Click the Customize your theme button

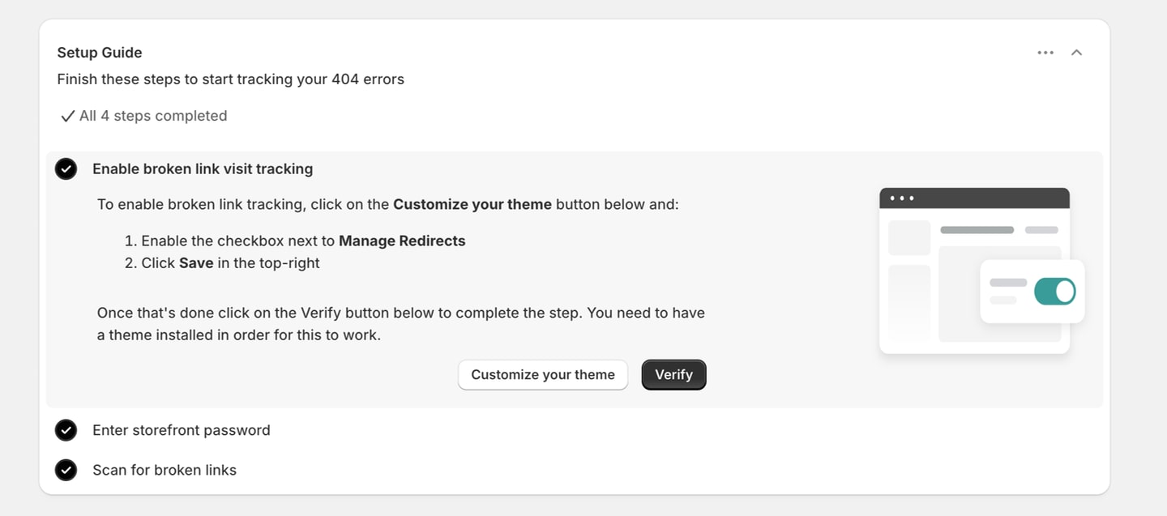tap(542, 374)
